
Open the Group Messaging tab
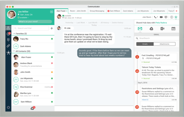(x=97, y=11)
